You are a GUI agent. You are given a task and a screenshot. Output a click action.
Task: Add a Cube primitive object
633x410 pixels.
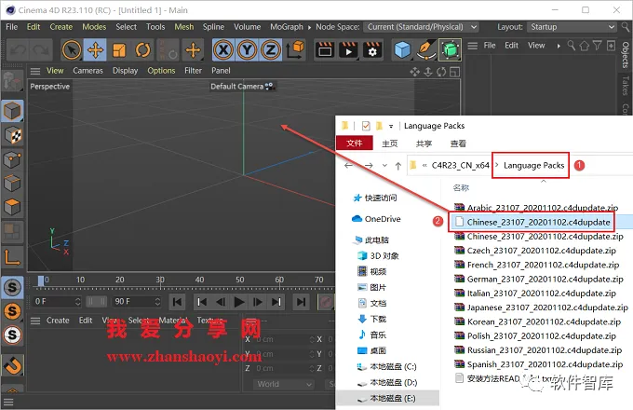[x=402, y=50]
